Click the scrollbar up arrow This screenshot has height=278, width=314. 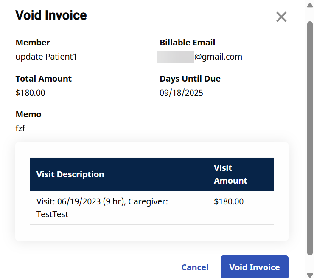tap(310, 5)
